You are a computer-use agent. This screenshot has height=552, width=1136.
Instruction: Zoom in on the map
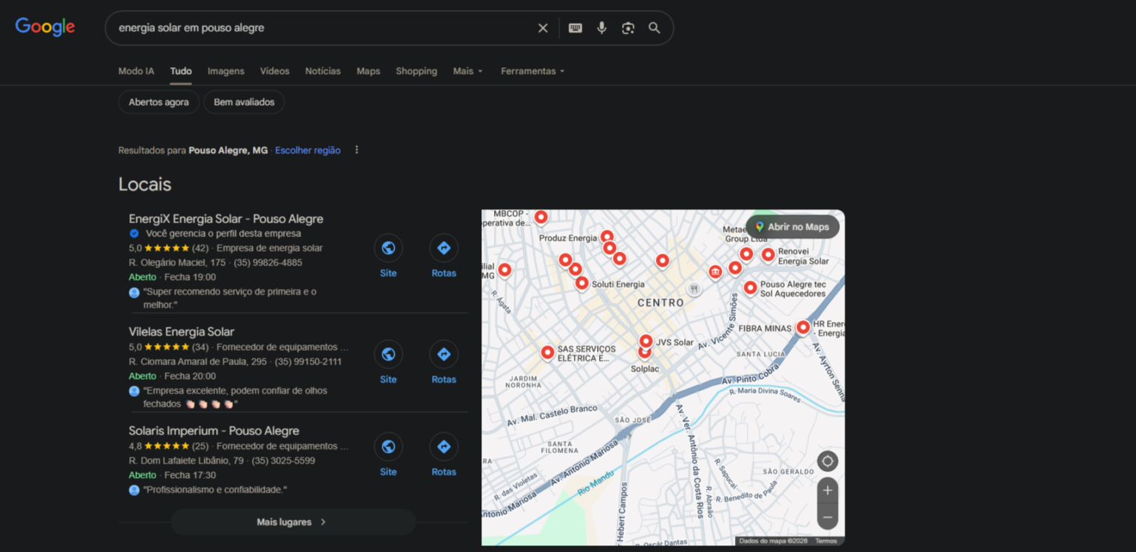tap(827, 491)
